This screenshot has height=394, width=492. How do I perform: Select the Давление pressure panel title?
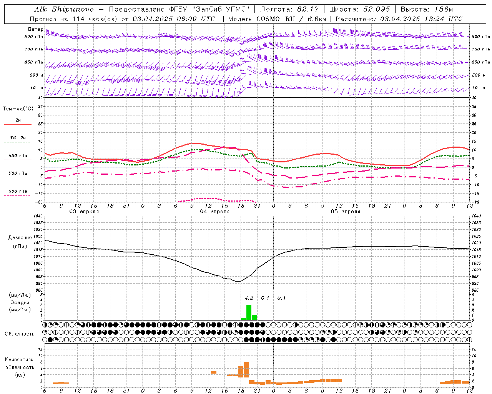coord(20,238)
